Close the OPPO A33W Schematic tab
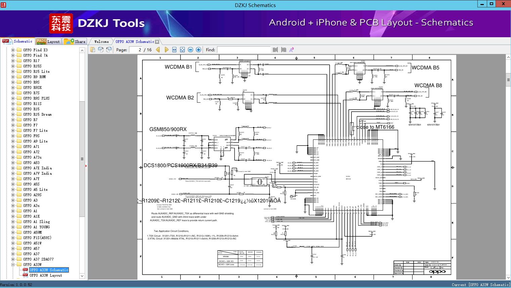This screenshot has width=511, height=288. [157, 42]
